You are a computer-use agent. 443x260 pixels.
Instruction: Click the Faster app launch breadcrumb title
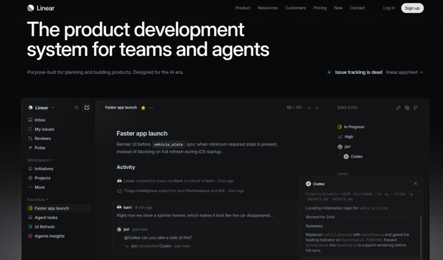(121, 108)
